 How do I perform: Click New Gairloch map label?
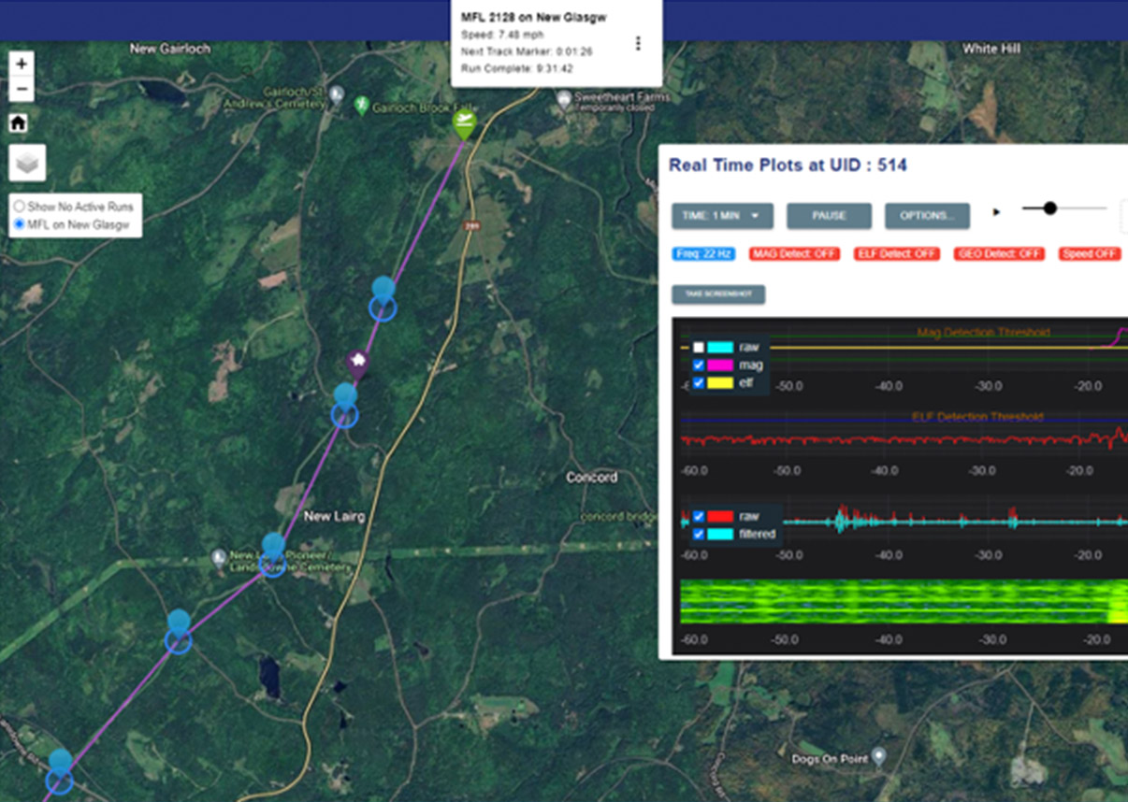coord(170,49)
